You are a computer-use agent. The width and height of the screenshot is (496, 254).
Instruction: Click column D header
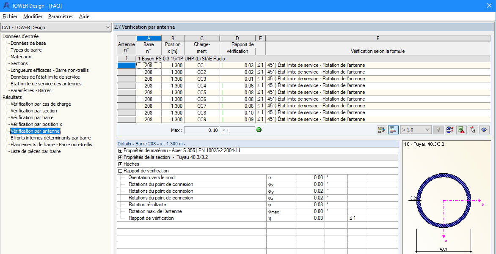click(x=237, y=38)
